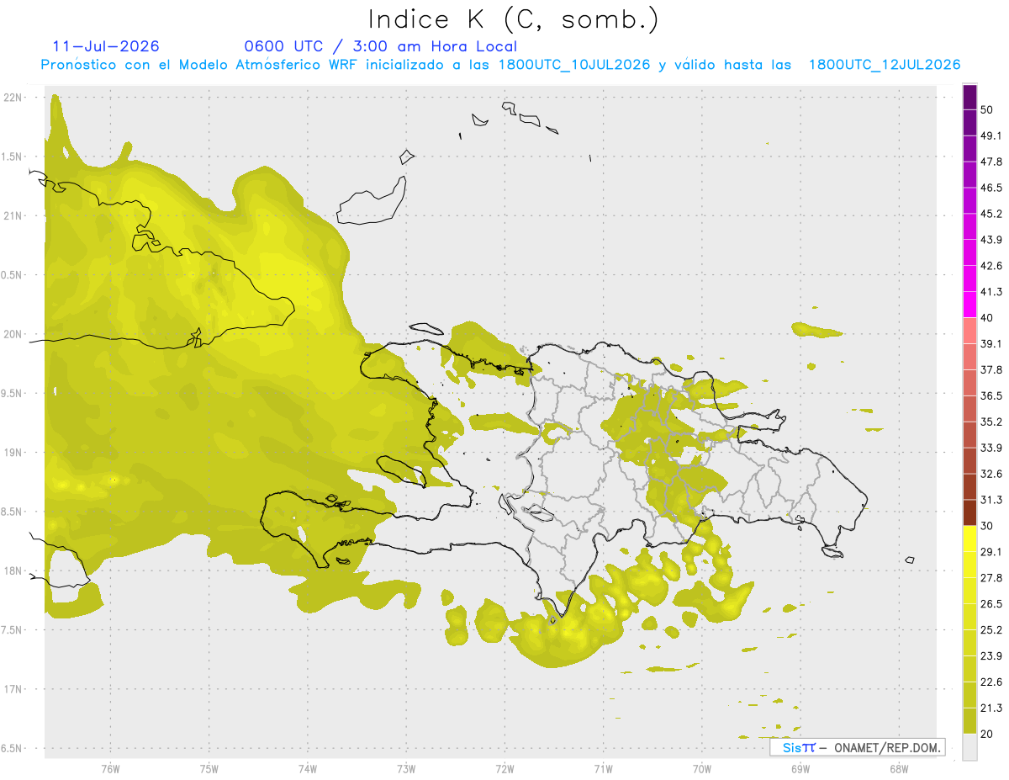Click the "20" value at the scale bottom
Viewport: 1009px width, 780px height.
tap(987, 734)
